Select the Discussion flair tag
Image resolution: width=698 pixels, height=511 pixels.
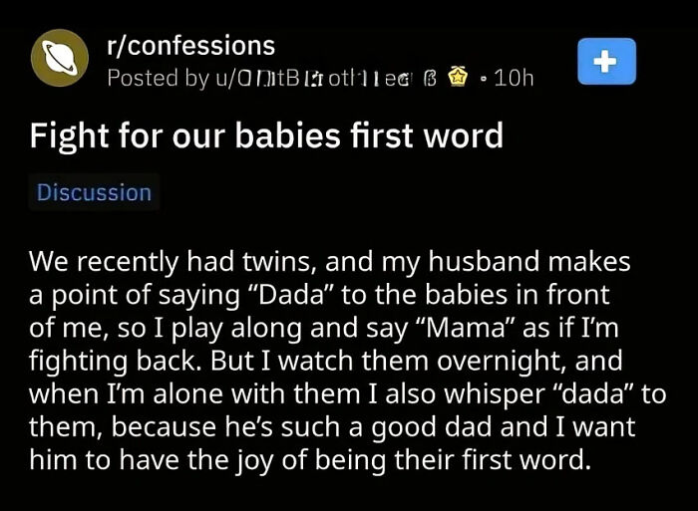point(95,192)
